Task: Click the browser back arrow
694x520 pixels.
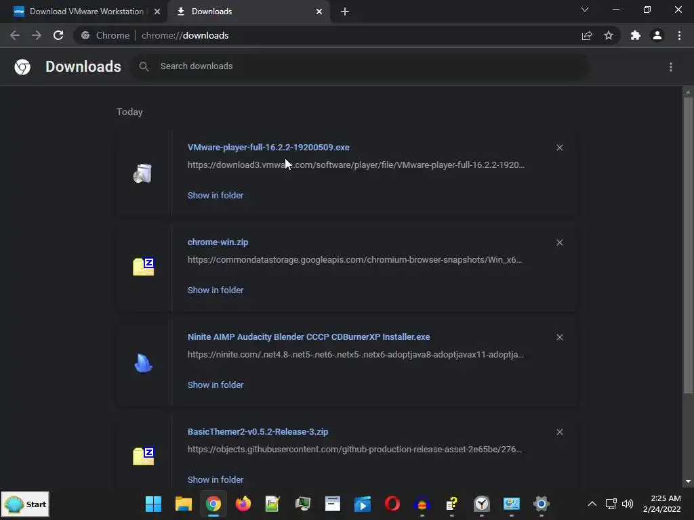Action: (x=15, y=35)
